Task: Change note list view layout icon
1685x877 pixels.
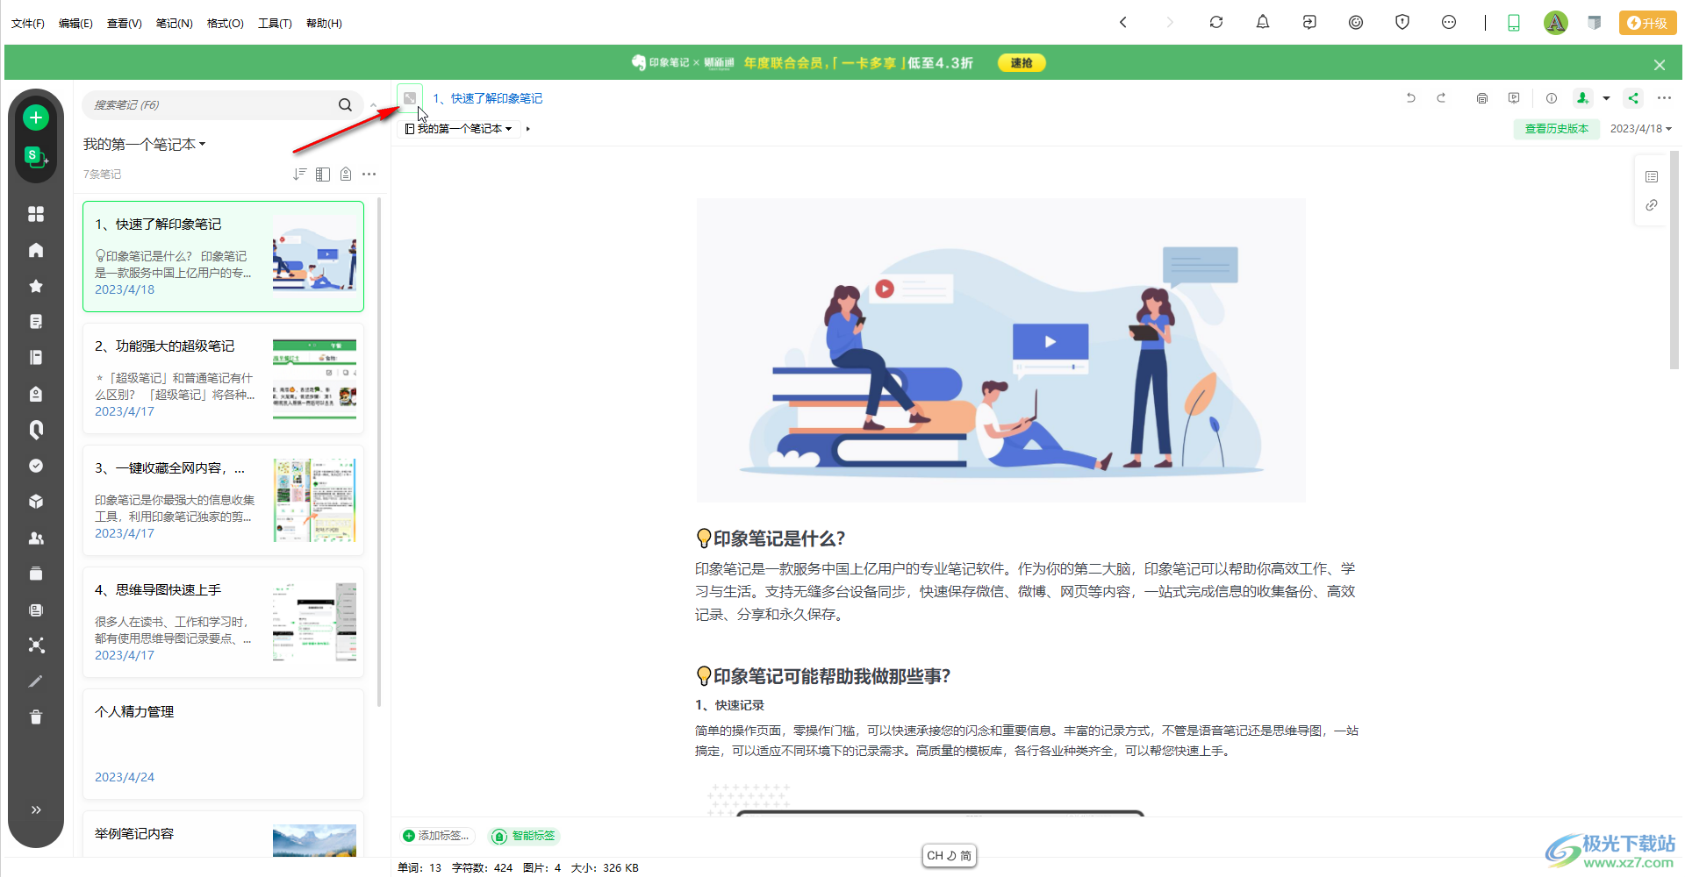Action: (x=323, y=175)
